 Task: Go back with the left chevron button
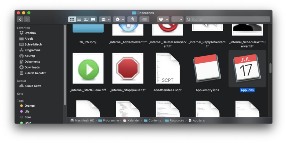point(20,19)
